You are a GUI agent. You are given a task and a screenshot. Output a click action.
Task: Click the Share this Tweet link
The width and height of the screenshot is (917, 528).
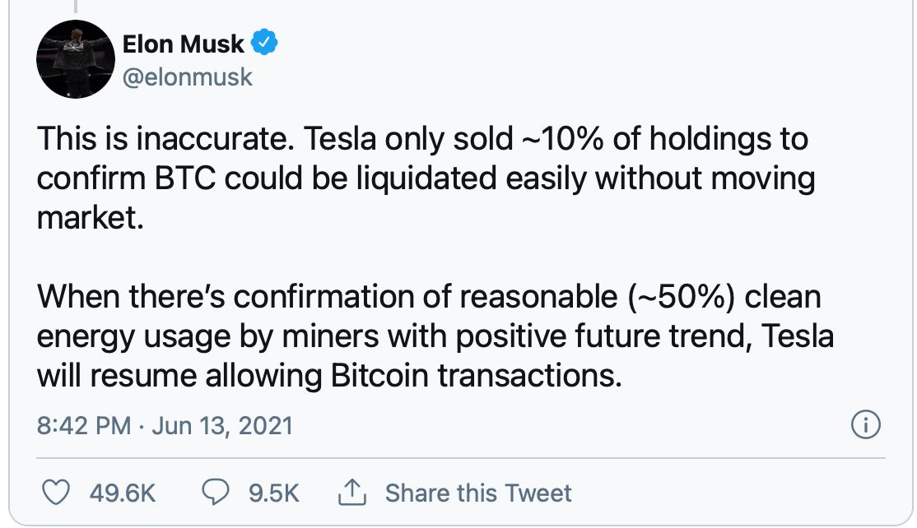point(478,493)
